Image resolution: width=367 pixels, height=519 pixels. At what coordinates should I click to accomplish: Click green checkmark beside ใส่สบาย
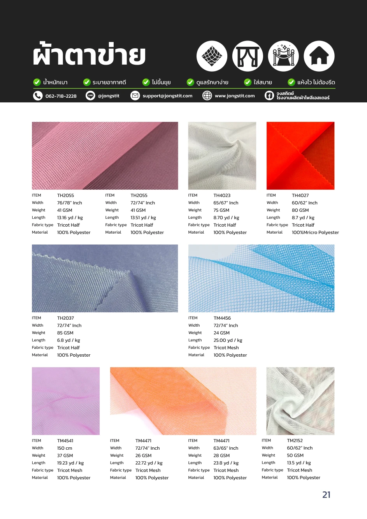tap(248, 82)
